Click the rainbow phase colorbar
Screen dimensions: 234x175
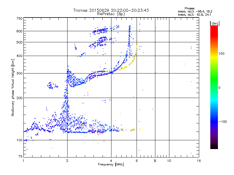point(214,87)
